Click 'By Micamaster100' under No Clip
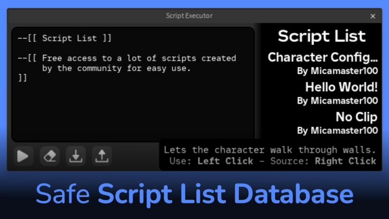 click(337, 131)
